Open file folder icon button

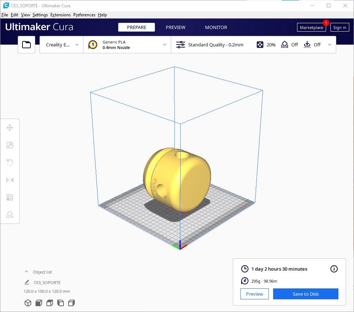26,45
